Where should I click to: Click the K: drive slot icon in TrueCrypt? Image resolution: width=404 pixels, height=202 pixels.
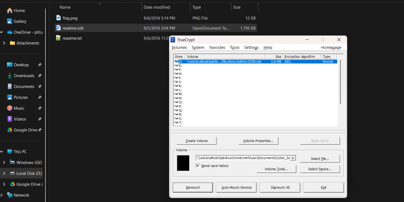[176, 86]
